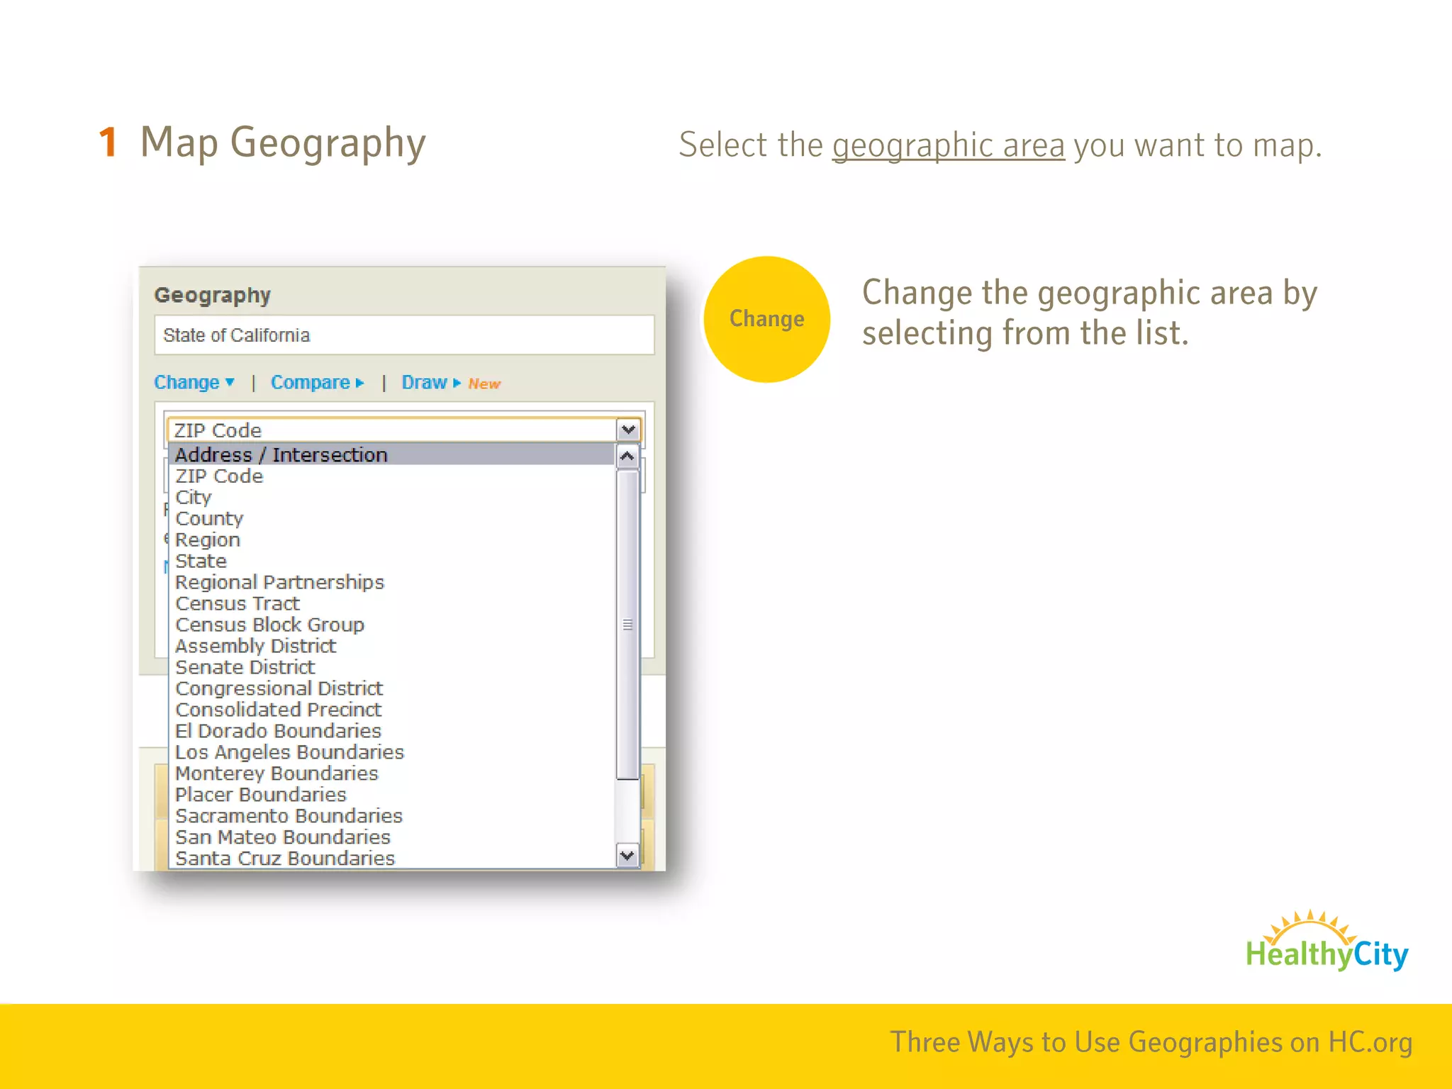
Task: Expand the Compare option
Action: click(317, 383)
